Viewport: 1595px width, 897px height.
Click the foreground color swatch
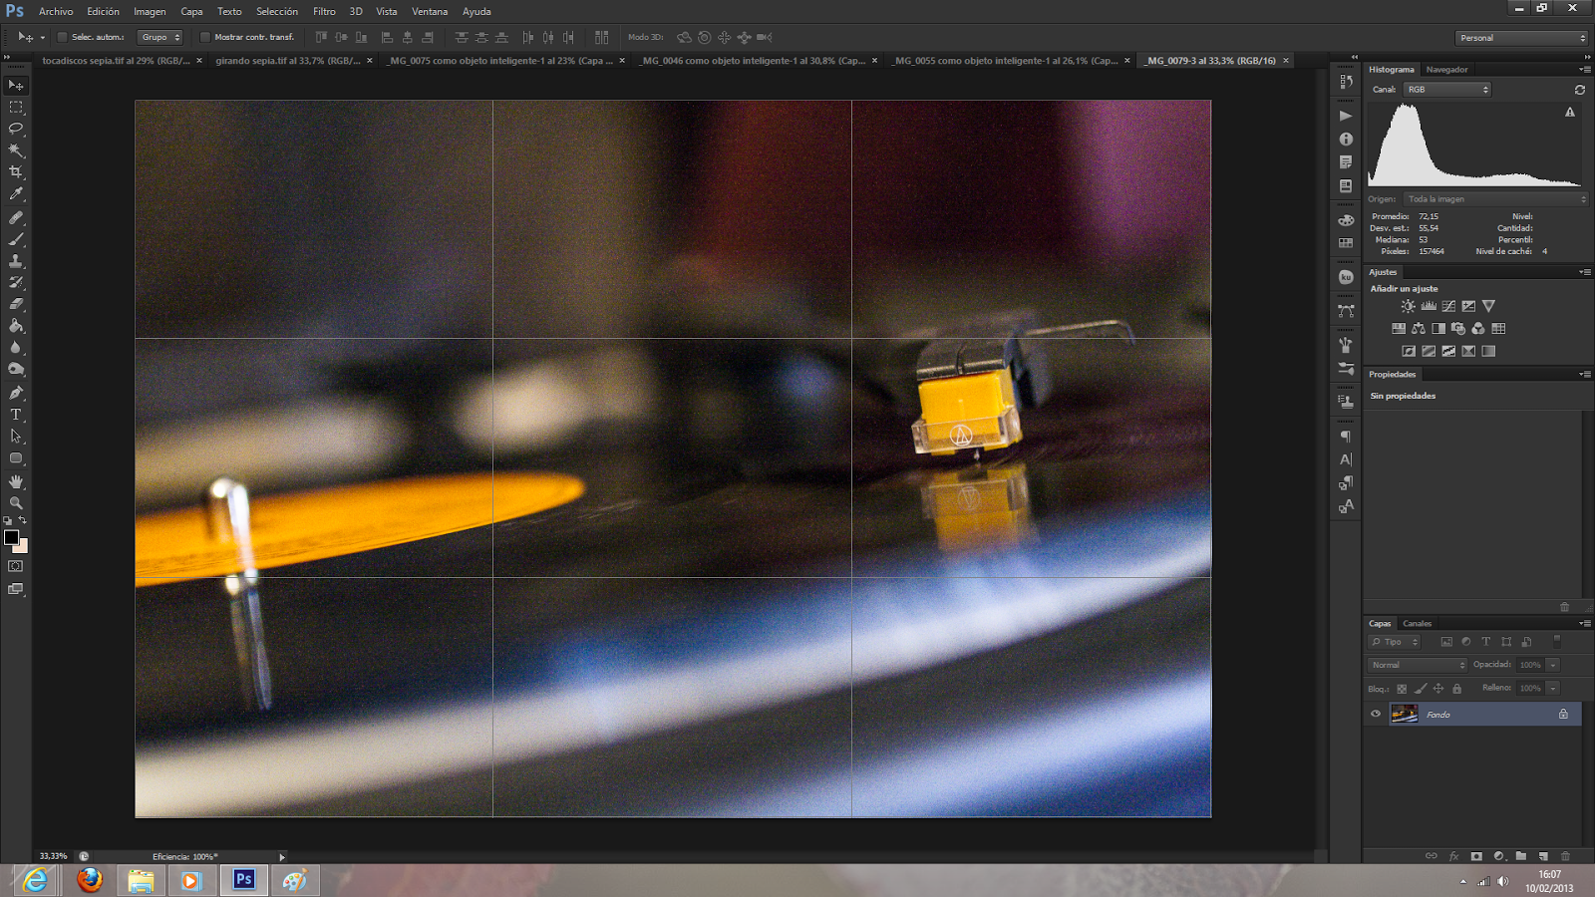pos(11,537)
